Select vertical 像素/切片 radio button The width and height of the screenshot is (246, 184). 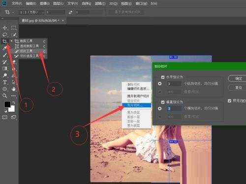[159, 117]
